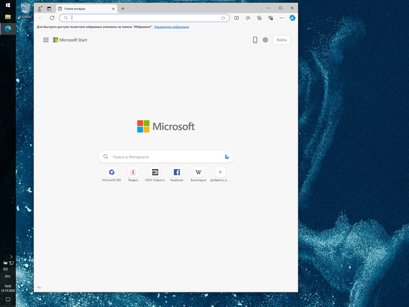Viewport: 409px width, 307px height.
Task: Open the taskbar clock showing 19:42
Action: coord(8,288)
